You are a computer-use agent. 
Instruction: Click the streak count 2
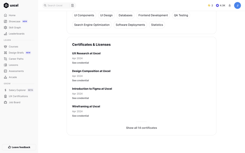click(x=212, y=5)
